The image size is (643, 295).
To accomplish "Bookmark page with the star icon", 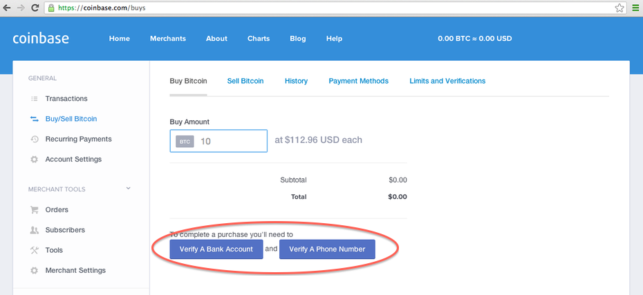I will point(619,8).
